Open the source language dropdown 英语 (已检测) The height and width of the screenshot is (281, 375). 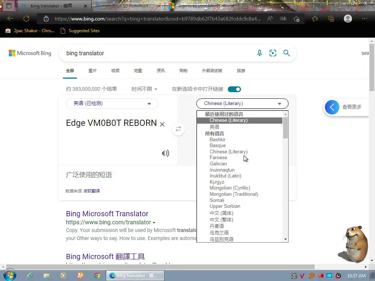tap(112, 104)
